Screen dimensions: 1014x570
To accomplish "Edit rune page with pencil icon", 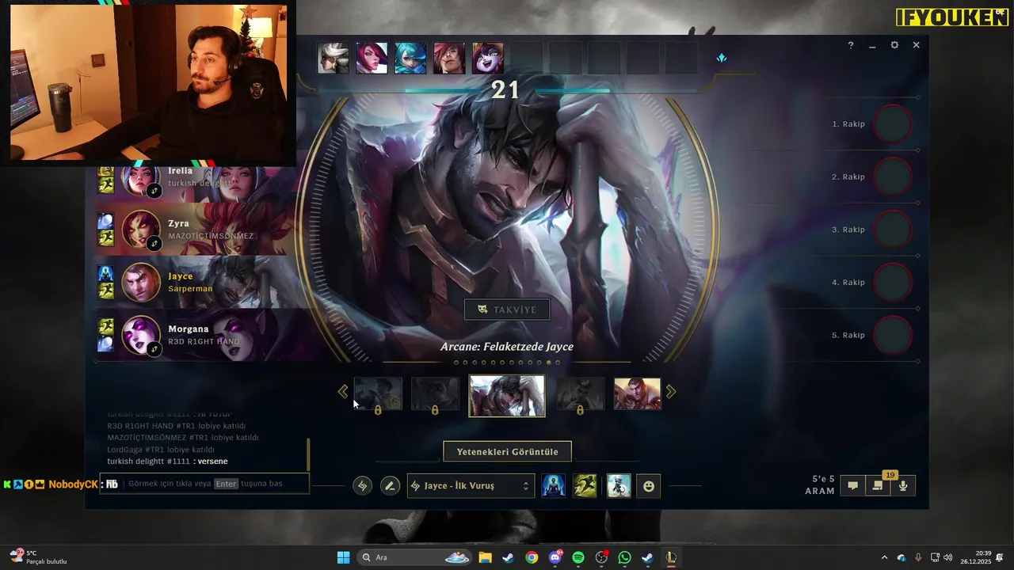I will pos(390,486).
